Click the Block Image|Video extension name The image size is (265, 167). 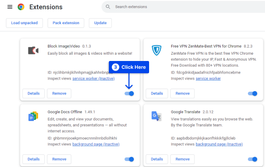(64, 46)
